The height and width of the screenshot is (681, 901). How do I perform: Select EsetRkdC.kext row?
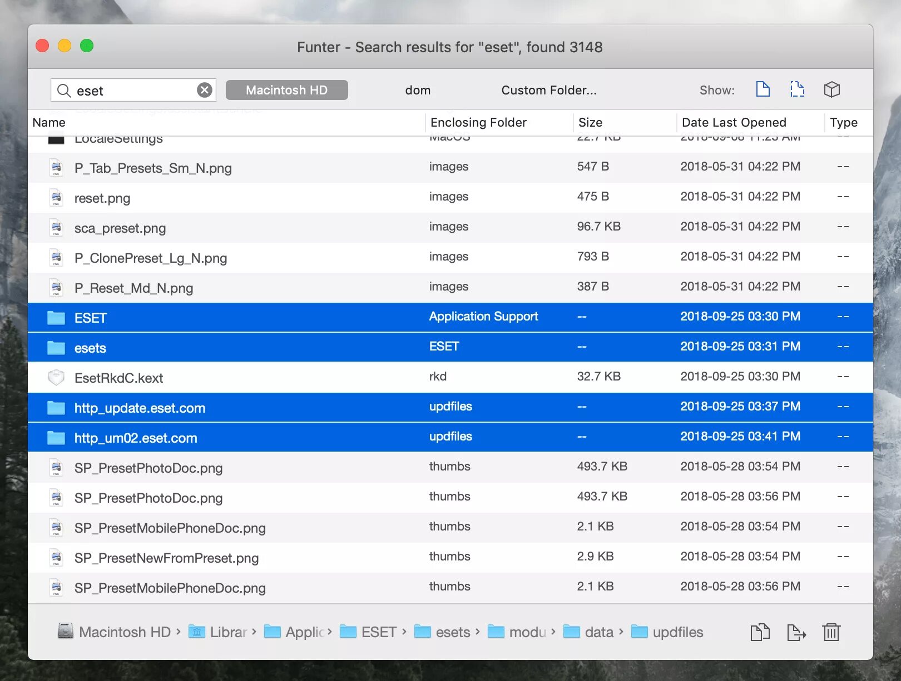(x=450, y=378)
